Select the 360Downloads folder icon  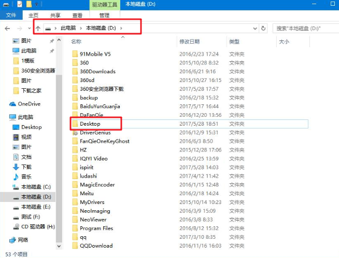[75, 72]
